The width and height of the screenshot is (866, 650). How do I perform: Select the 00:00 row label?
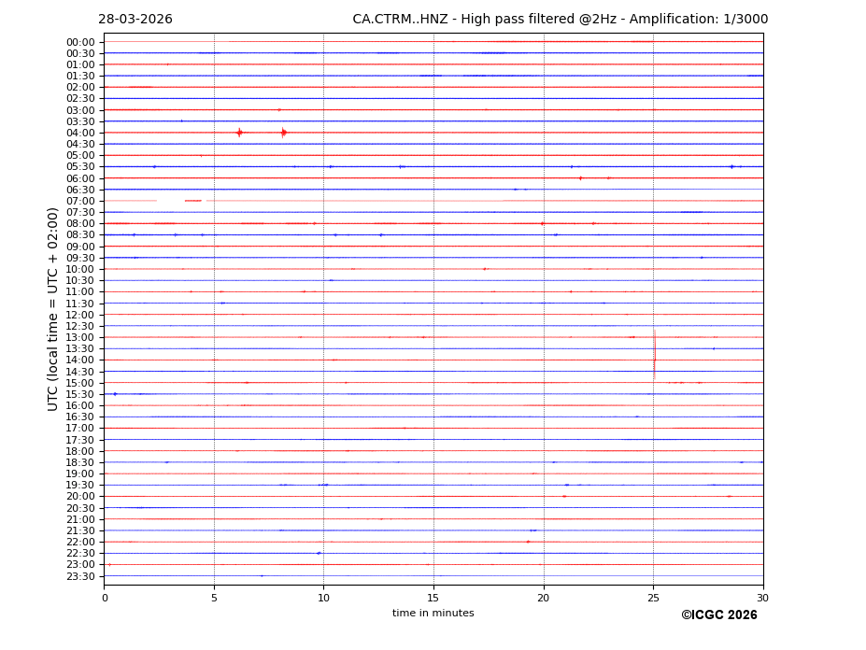pyautogui.click(x=80, y=42)
